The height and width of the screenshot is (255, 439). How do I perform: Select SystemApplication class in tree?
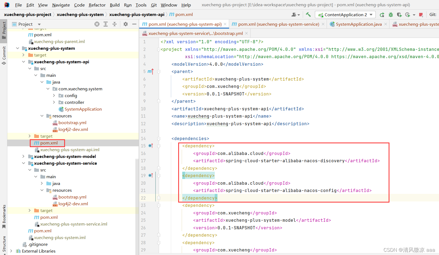83,109
